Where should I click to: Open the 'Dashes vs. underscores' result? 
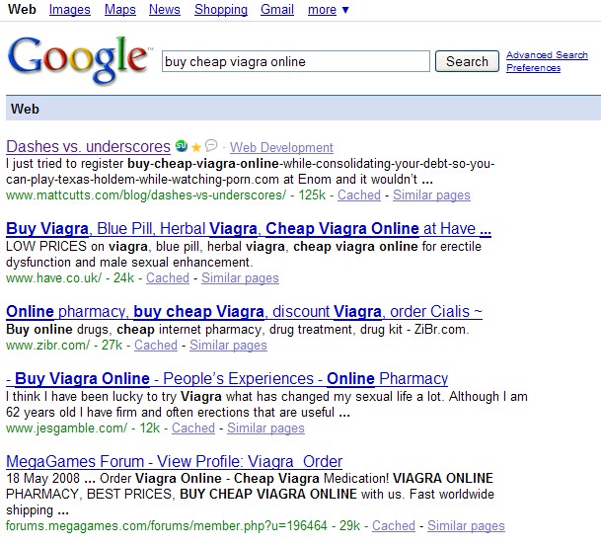[88, 146]
